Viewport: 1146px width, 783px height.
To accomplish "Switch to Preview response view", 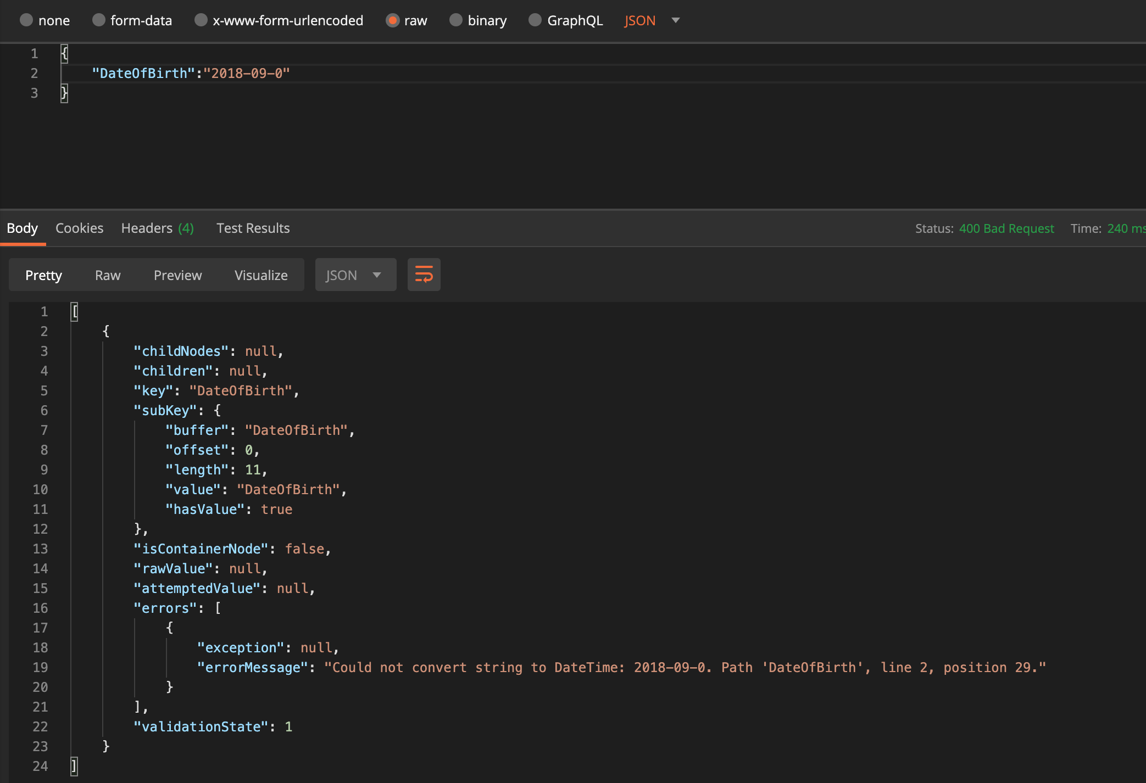I will pyautogui.click(x=177, y=275).
